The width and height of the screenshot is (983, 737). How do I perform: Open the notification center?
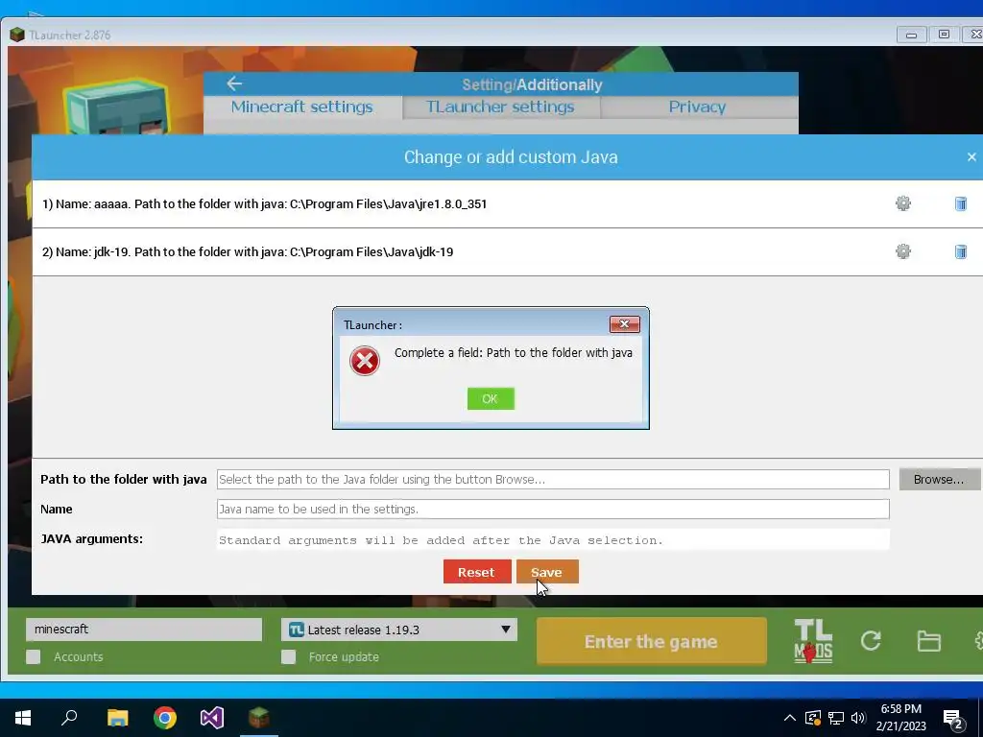point(953,720)
